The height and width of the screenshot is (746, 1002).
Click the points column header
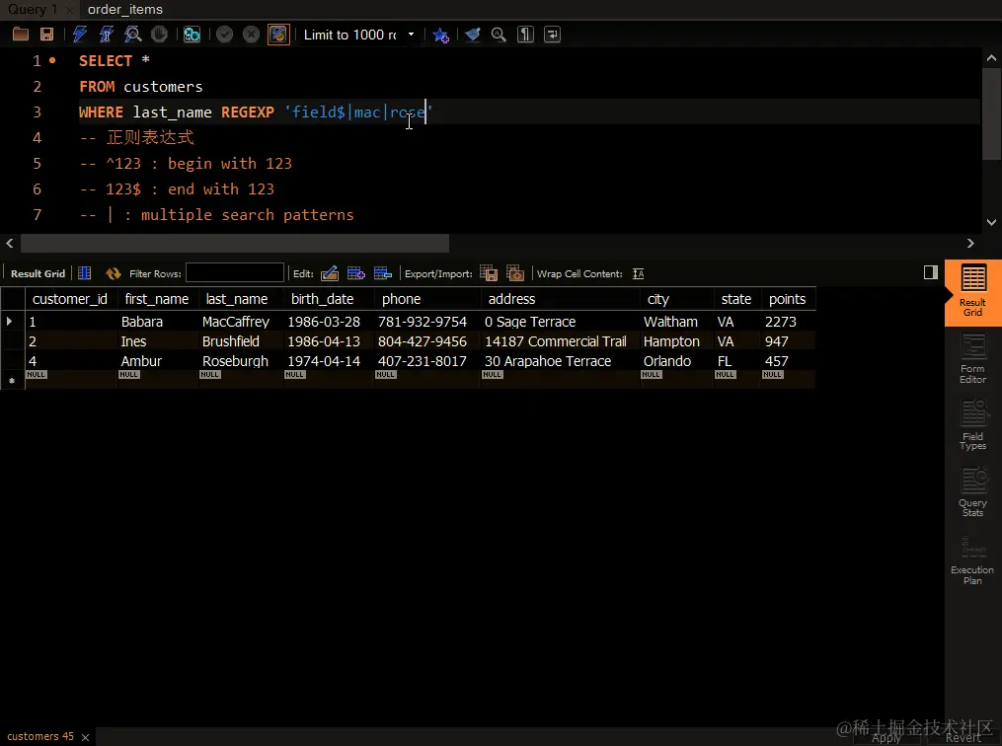[788, 299]
